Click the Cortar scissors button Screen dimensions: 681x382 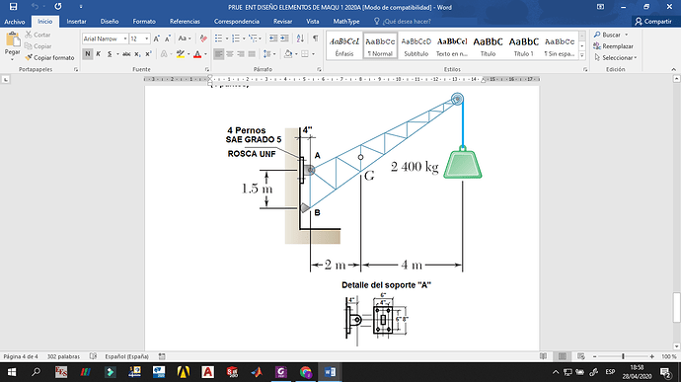tap(38, 35)
